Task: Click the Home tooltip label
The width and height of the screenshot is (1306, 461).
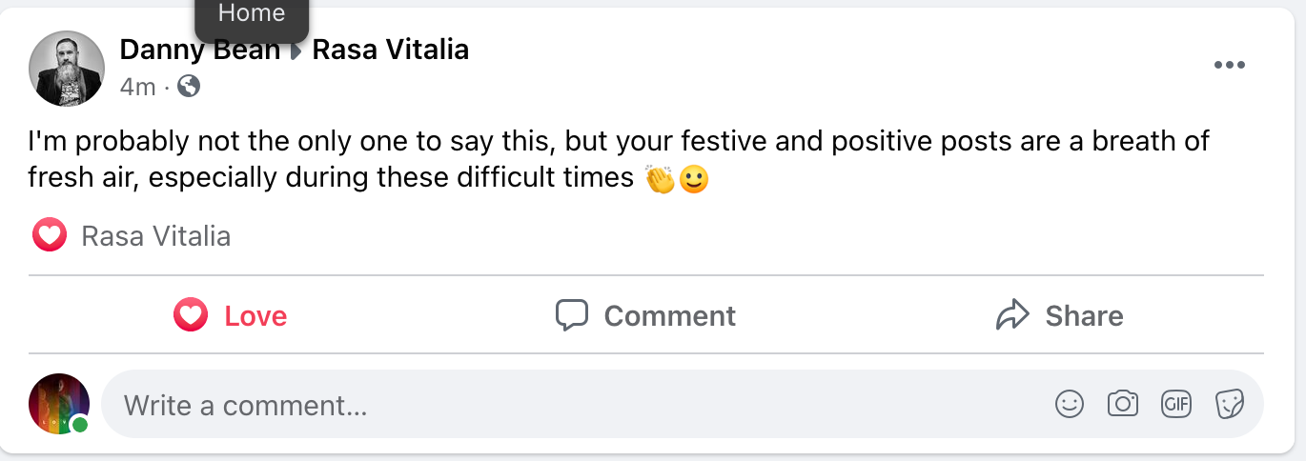Action: point(252,13)
